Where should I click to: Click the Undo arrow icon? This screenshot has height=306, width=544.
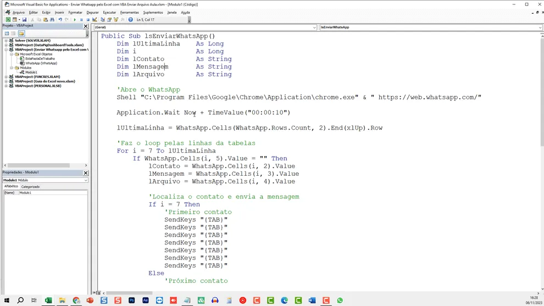(60, 20)
